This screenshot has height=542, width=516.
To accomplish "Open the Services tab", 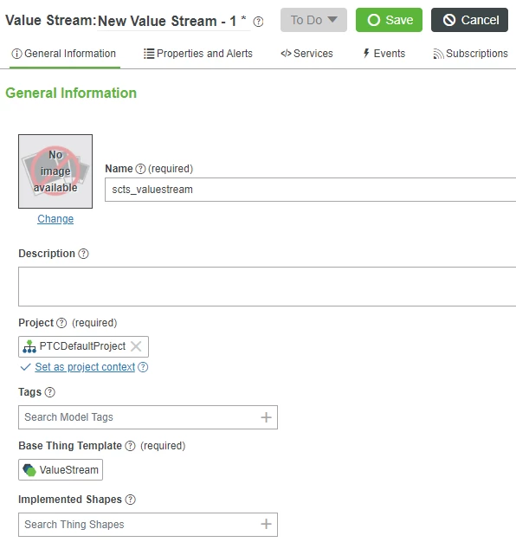I will tap(306, 54).
